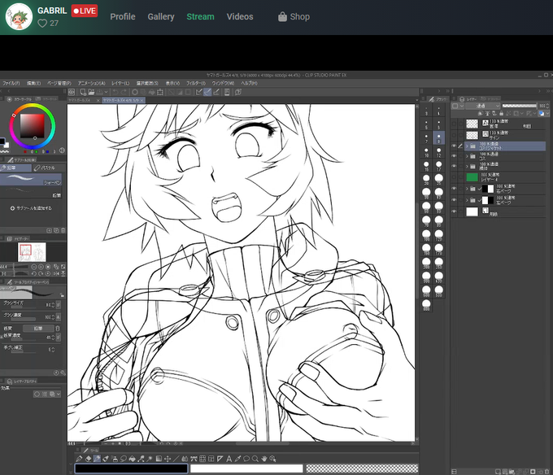
Task: Click the Scale/transform icon in command bar
Action: click(x=160, y=92)
